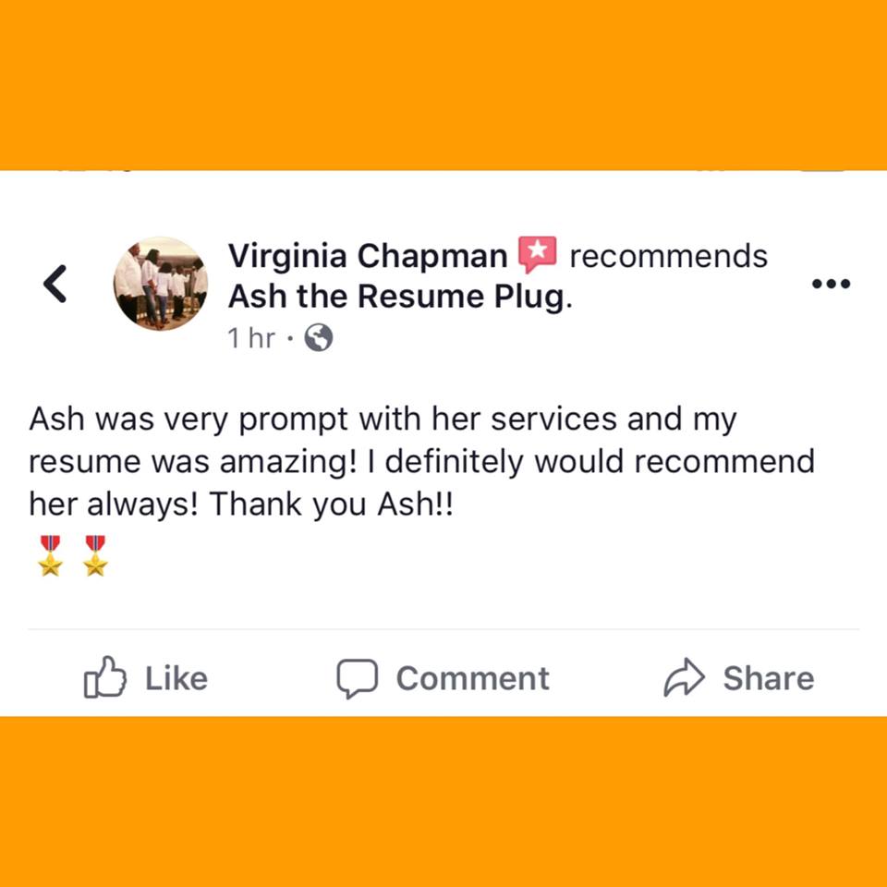Click the thumbs-up Like icon
The image size is (887, 887).
(105, 677)
